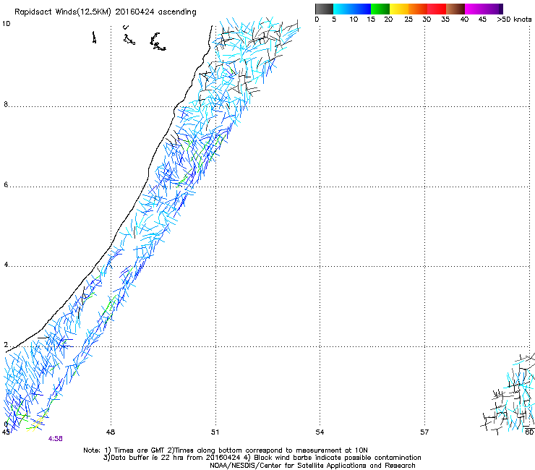The image size is (535, 470).
Task: Click latitude label 2 on left axis
Action: [6, 345]
